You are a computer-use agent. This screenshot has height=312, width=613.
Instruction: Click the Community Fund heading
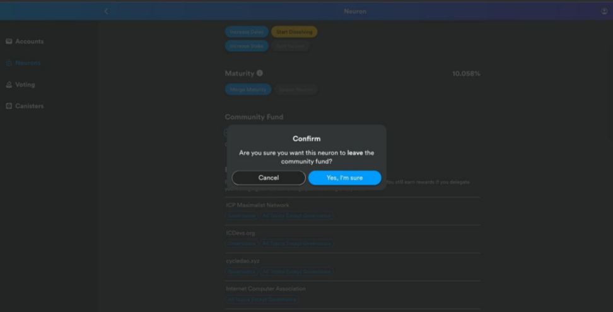pyautogui.click(x=254, y=117)
